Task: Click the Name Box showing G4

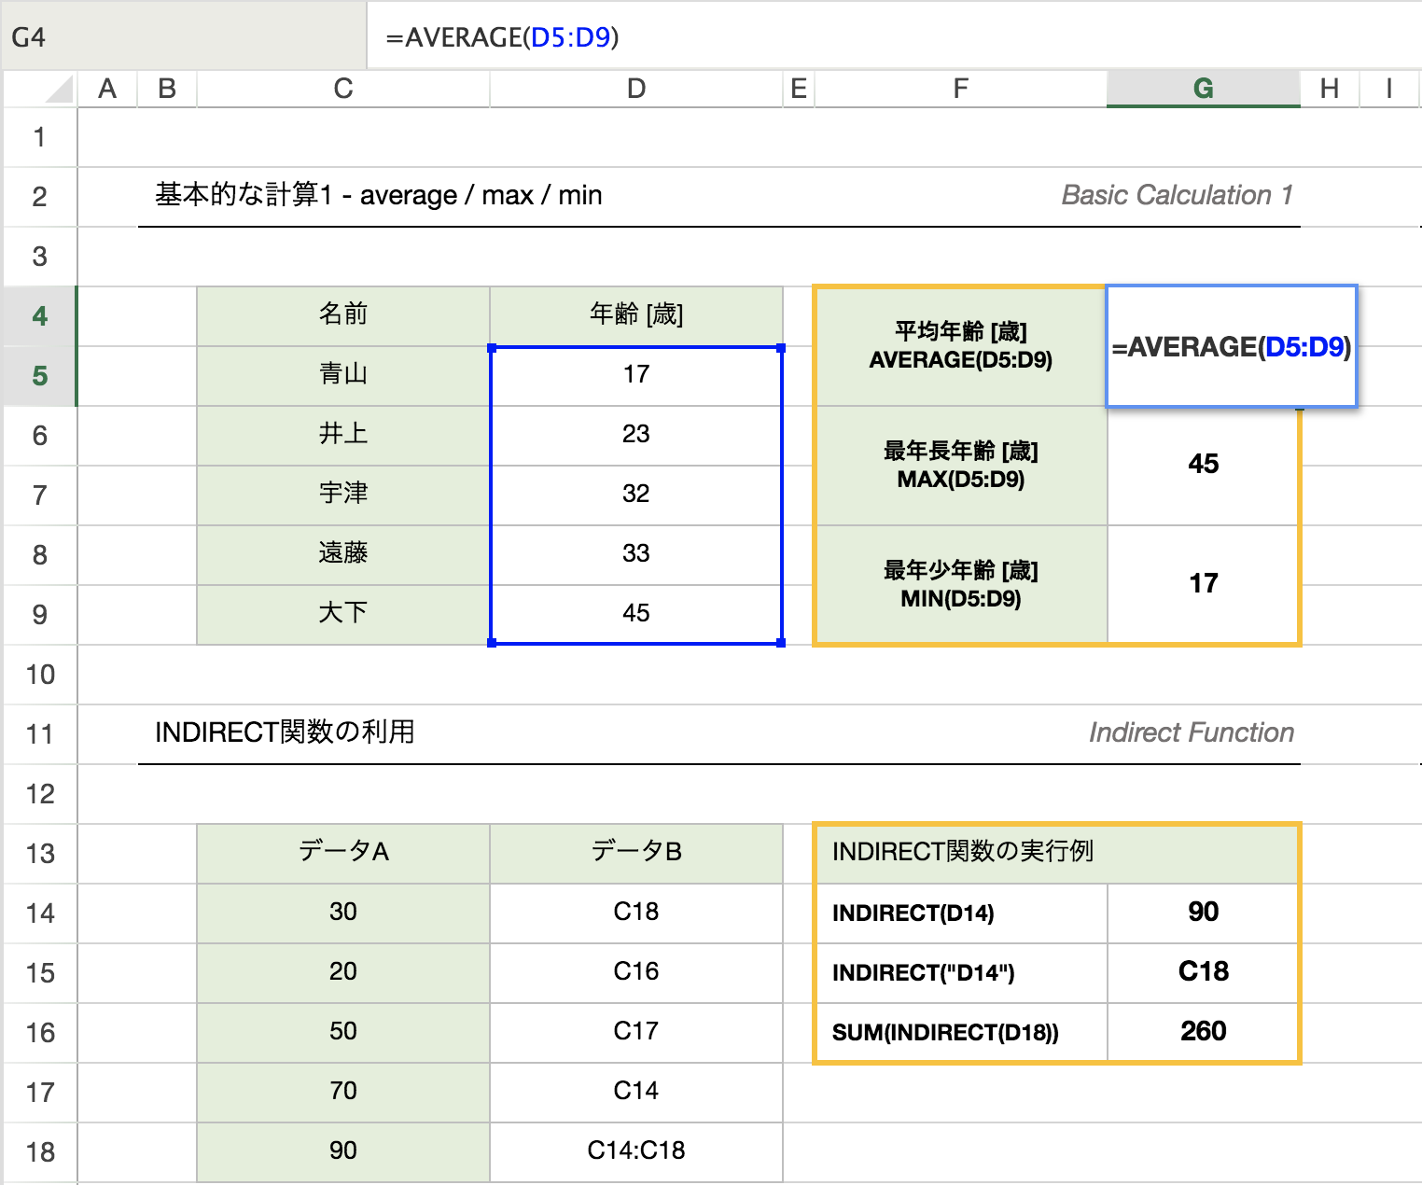Action: 184,36
